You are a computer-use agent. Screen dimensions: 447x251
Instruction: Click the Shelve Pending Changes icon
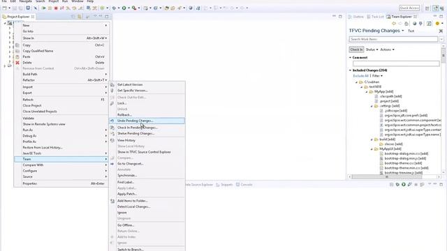coord(112,133)
